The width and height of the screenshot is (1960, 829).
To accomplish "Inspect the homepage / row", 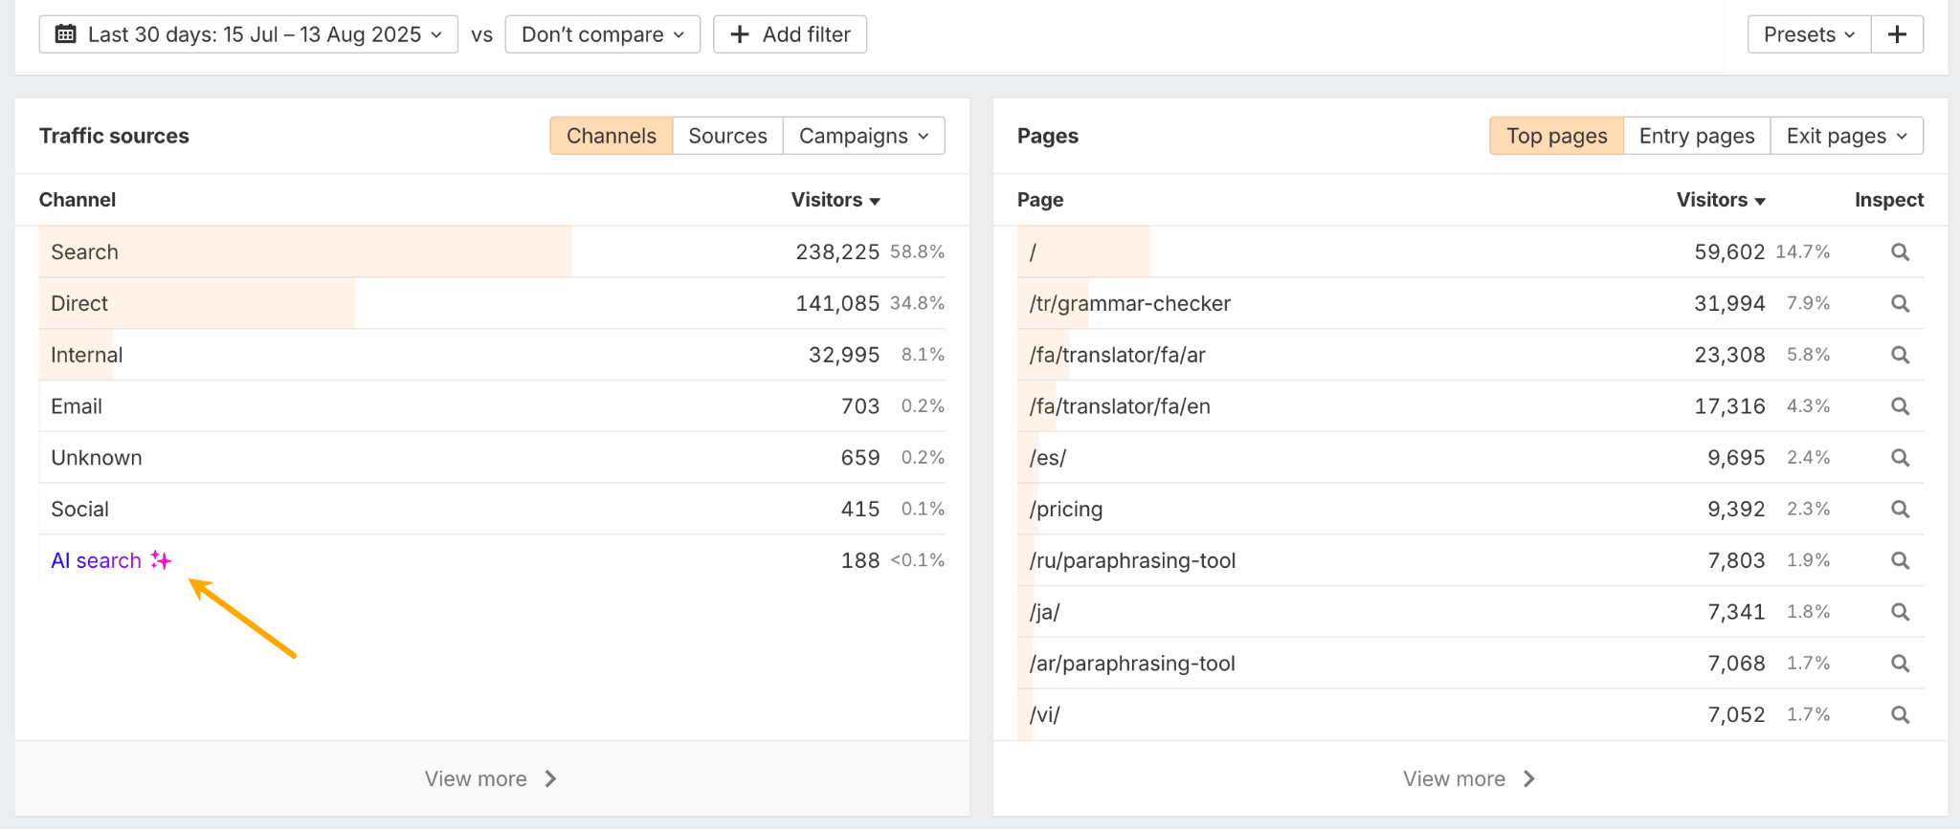I will point(1900,252).
